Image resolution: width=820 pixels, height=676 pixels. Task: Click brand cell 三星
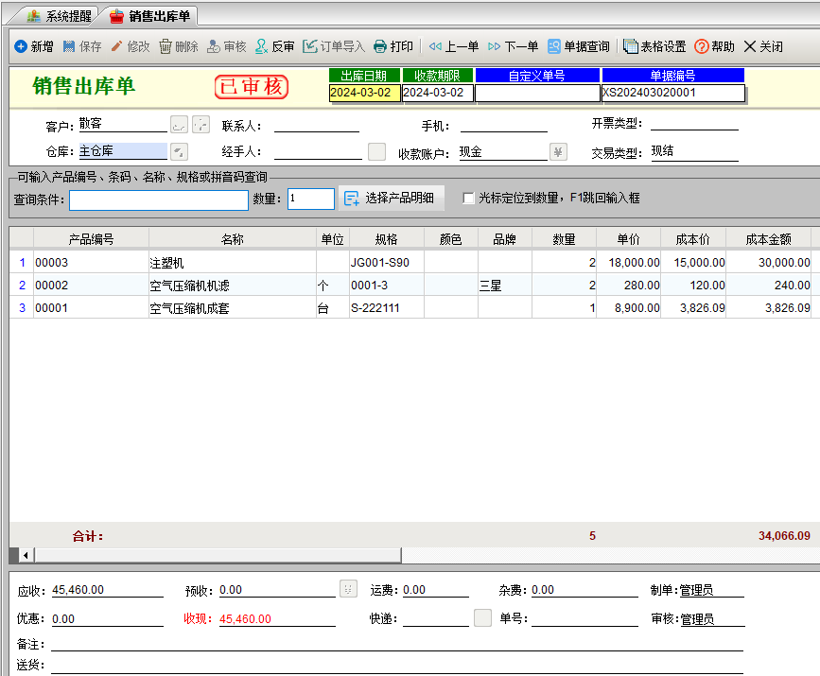tap(505, 285)
